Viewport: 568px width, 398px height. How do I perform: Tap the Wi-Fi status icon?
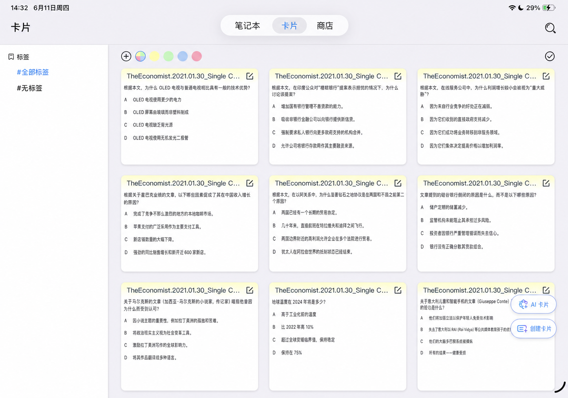(512, 8)
